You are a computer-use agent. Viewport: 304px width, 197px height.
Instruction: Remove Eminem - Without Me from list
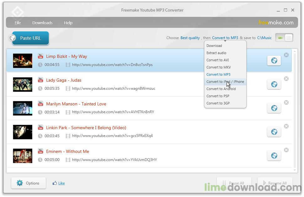286,150
